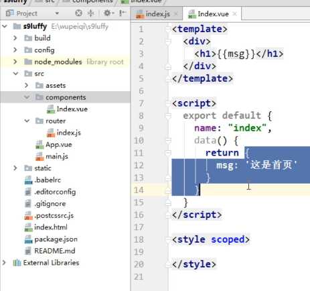
Task: Click the router index.js file icon
Action: coord(51,133)
